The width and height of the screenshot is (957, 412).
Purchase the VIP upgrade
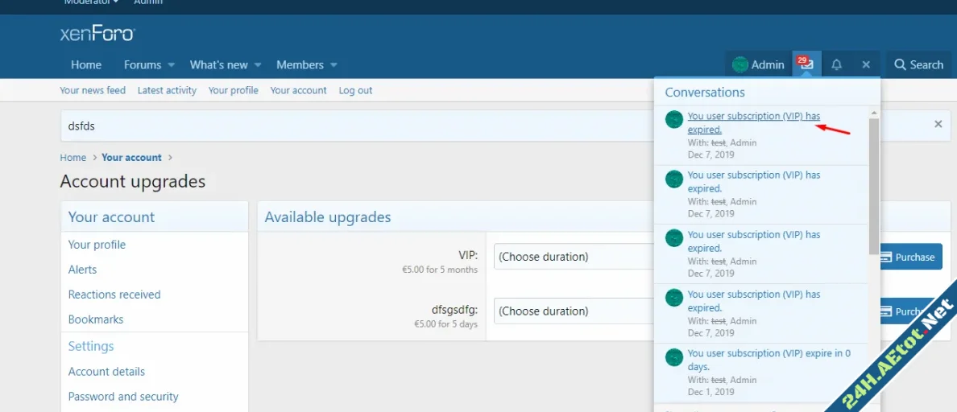click(908, 257)
